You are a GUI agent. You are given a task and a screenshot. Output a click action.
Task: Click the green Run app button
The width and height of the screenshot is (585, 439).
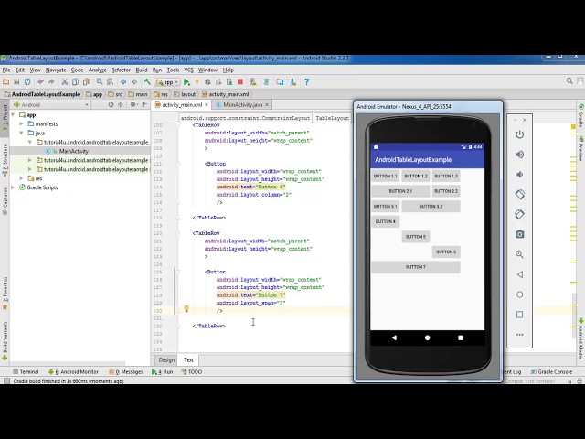tap(186, 81)
